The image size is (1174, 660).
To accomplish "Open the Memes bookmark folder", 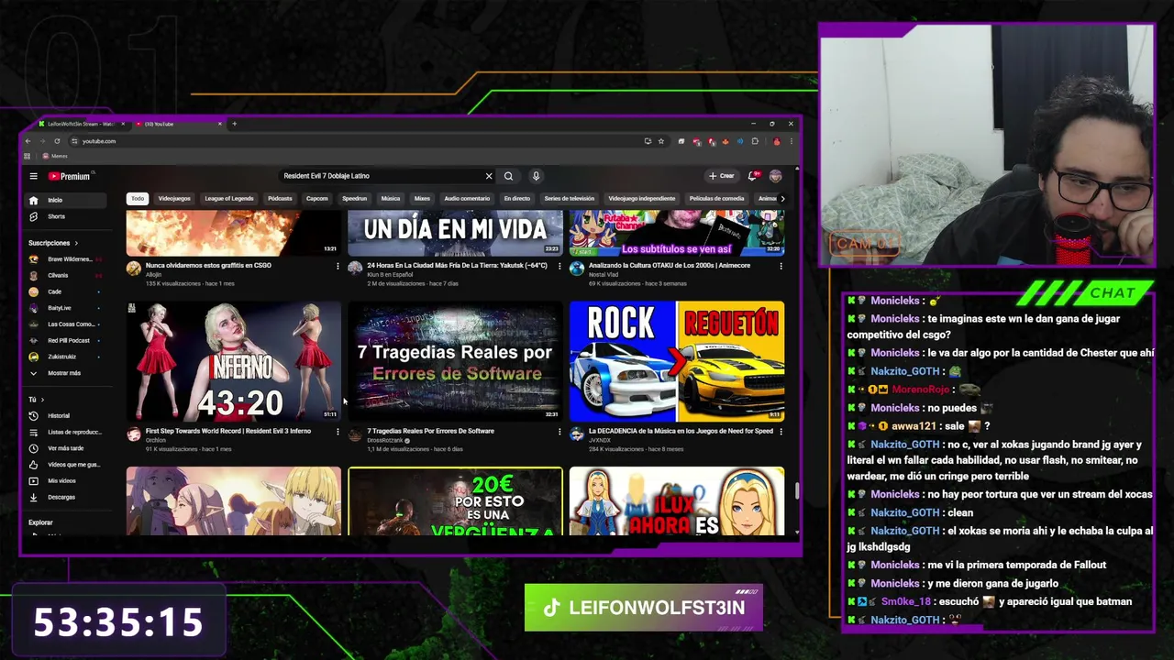I will click(56, 156).
